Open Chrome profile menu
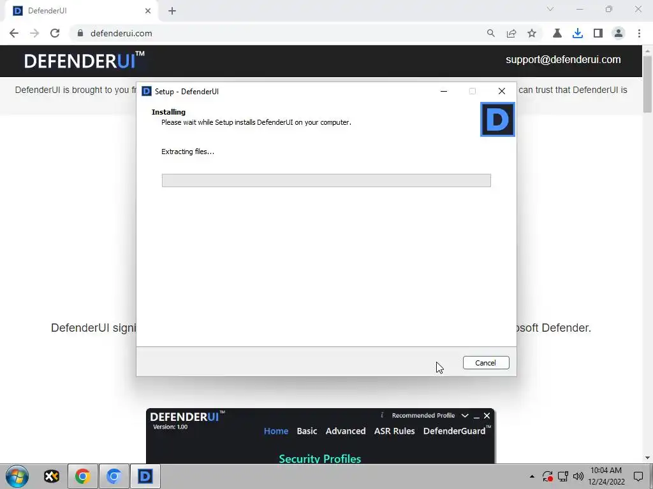Screen dimensions: 653x489 click(619, 33)
